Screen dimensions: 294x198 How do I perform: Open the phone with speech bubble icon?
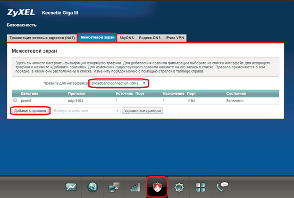click(x=222, y=187)
